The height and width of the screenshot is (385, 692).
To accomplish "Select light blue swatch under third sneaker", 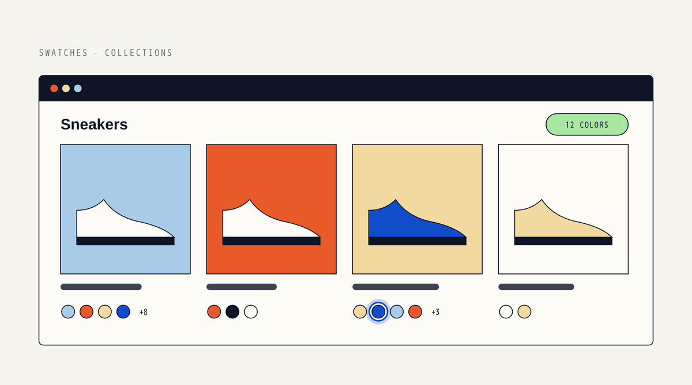I will [397, 312].
